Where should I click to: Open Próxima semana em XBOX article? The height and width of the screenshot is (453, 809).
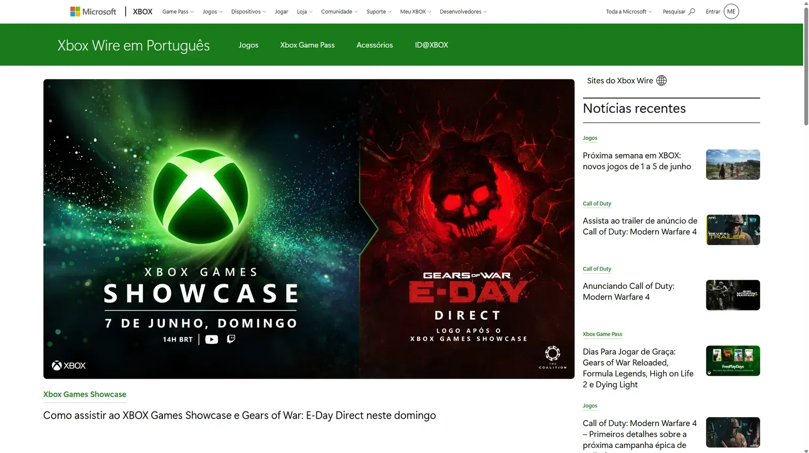point(637,161)
